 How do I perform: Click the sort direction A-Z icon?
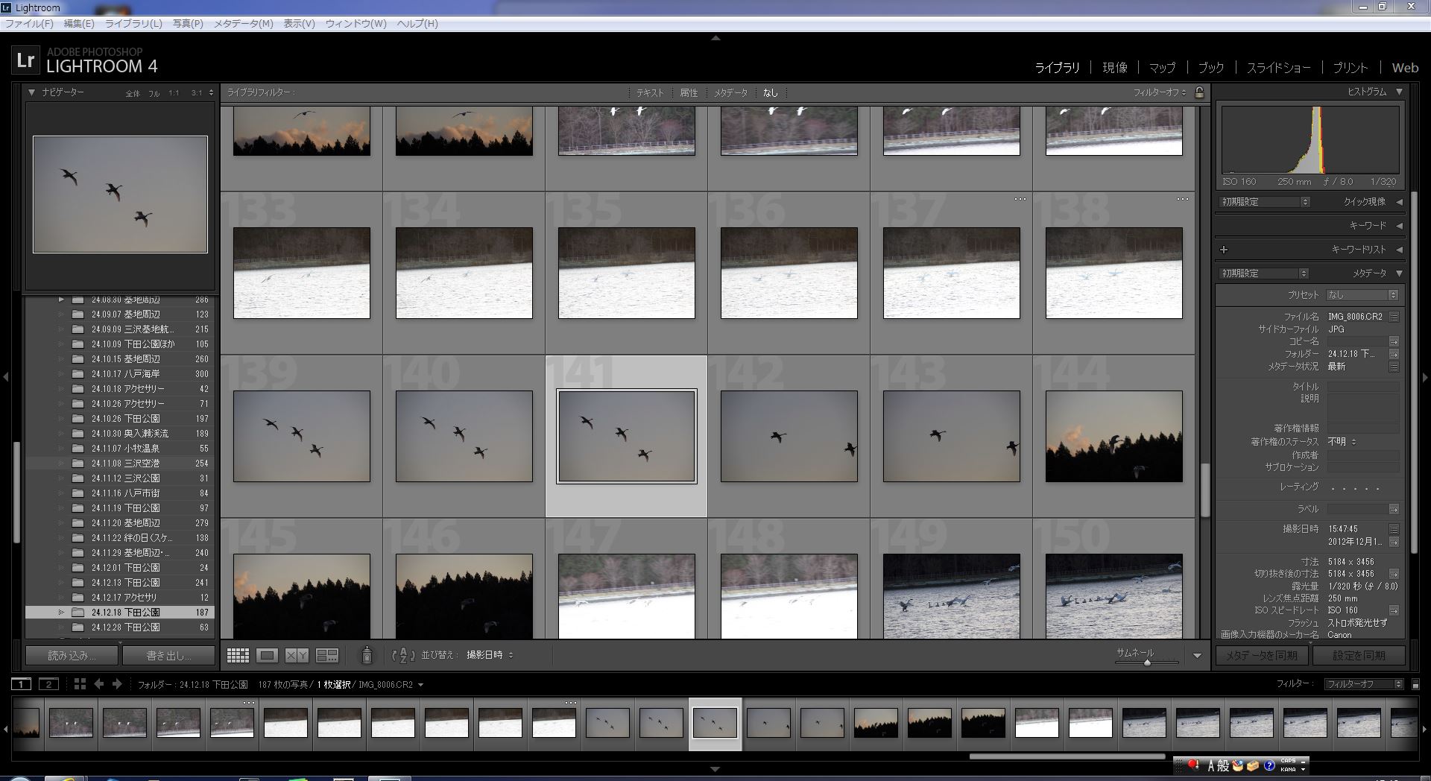(403, 656)
